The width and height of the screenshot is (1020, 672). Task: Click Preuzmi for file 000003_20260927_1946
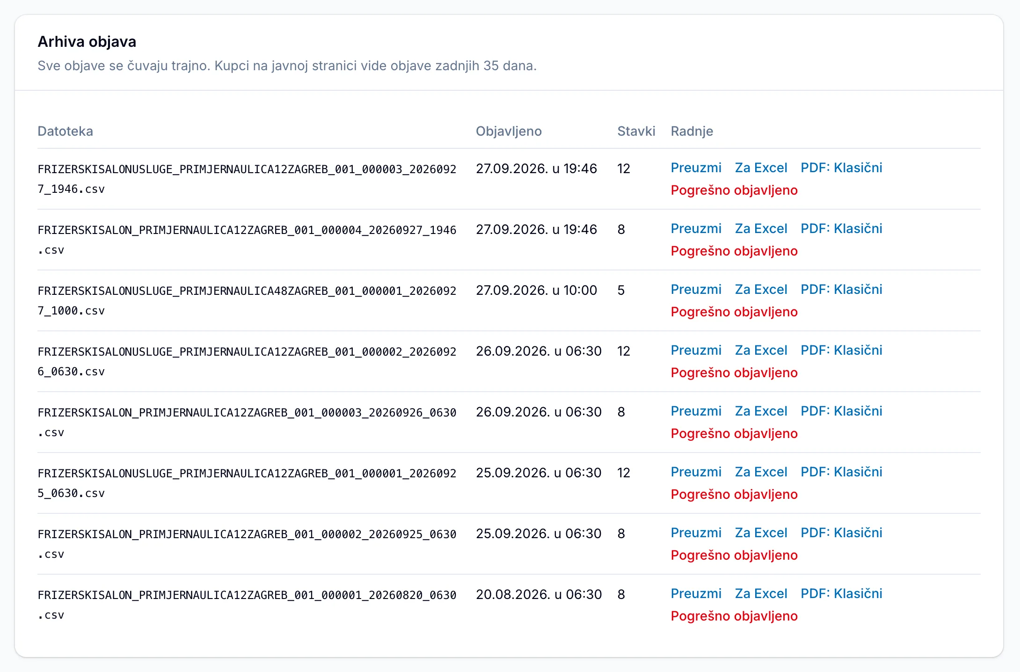click(x=696, y=168)
